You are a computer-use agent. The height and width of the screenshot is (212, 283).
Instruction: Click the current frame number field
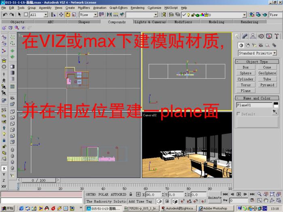coord(239,200)
